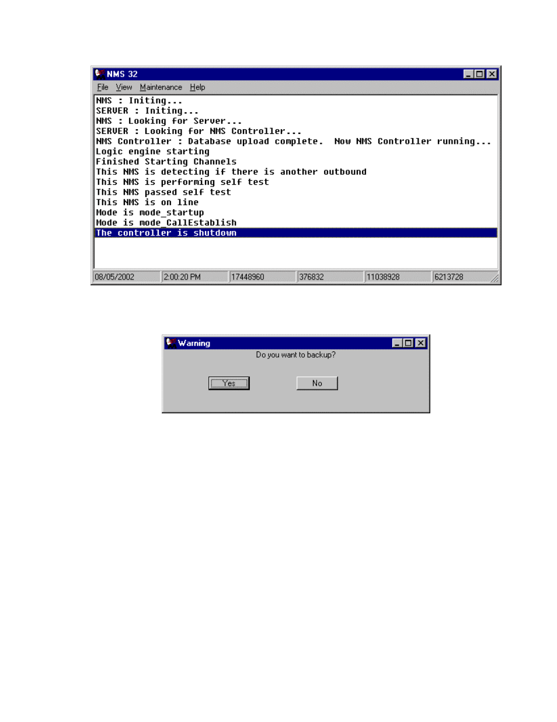Grab the resize grip at window corner
Screen dimensions: 557x722
(x=495, y=279)
